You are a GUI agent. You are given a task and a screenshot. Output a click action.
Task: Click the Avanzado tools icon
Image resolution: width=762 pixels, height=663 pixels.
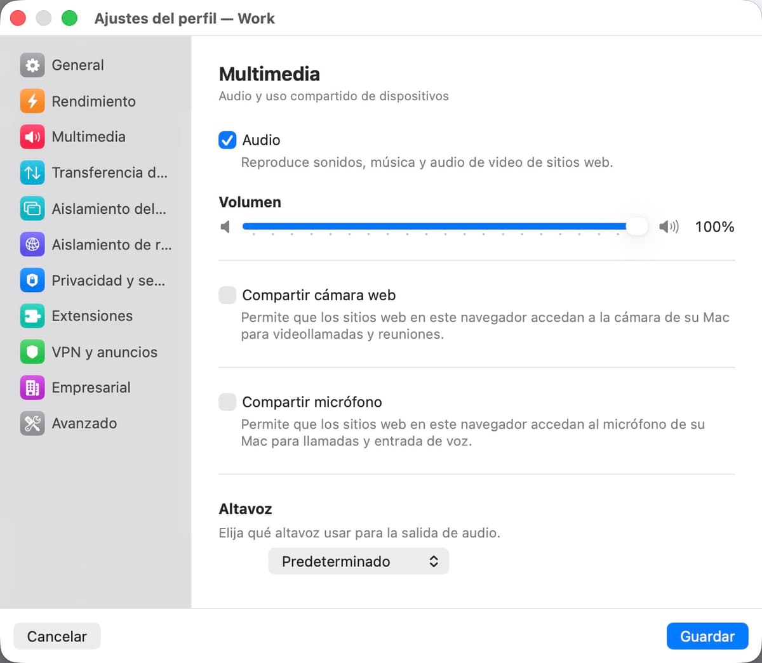tap(32, 423)
